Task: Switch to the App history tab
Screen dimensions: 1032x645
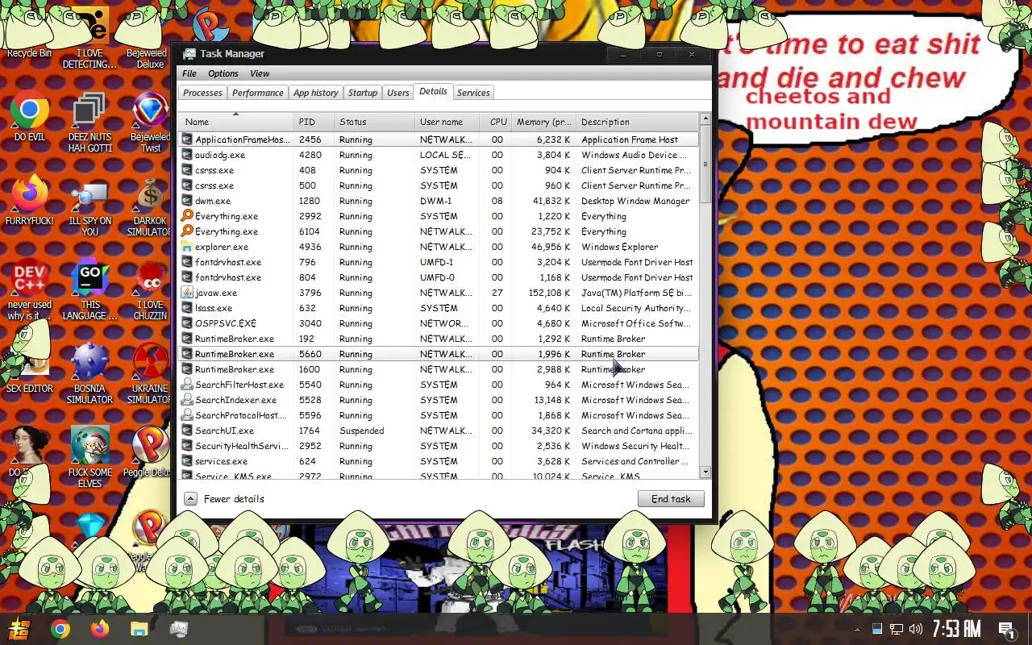Action: click(x=316, y=93)
